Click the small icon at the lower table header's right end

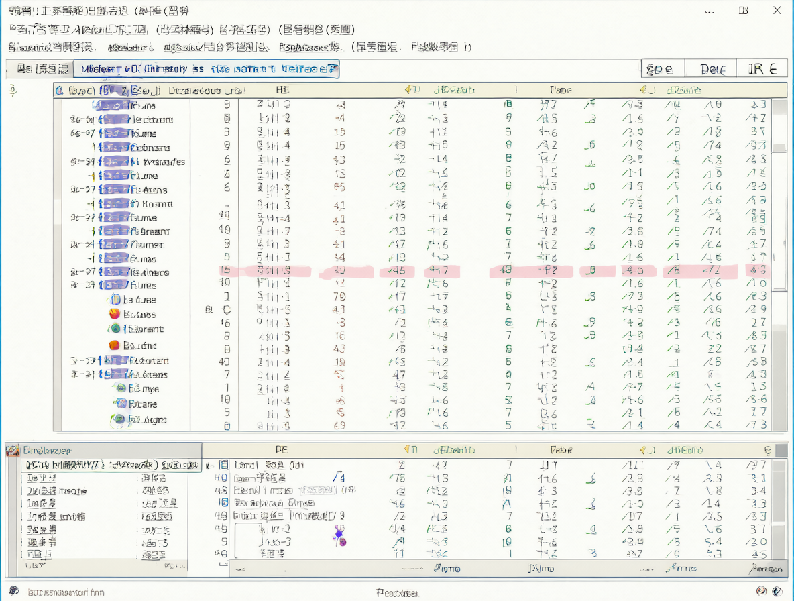tap(768, 450)
